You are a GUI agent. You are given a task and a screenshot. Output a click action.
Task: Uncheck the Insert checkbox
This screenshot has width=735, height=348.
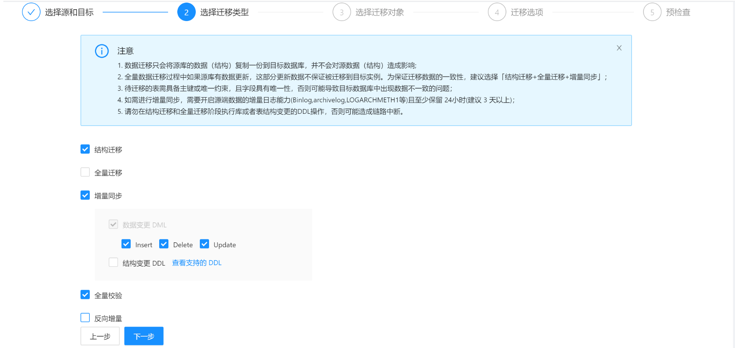tap(126, 244)
